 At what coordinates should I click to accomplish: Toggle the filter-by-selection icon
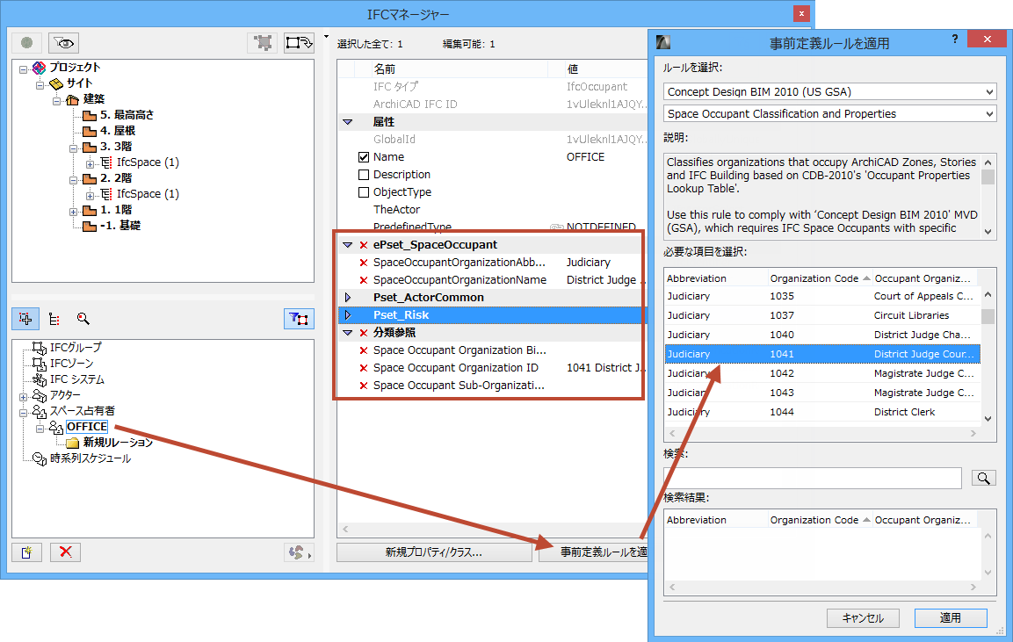click(x=299, y=319)
